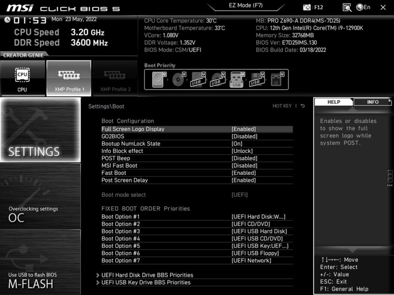Click the Boot mode select UEFI value
This screenshot has width=394, height=295.
click(239, 195)
